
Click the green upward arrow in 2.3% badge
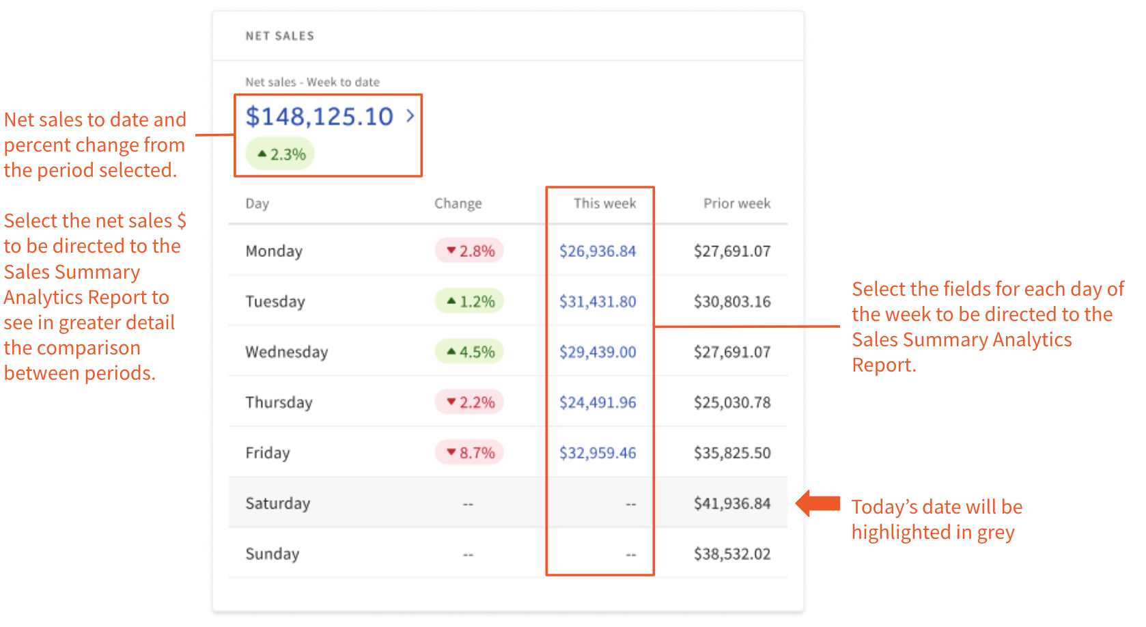(x=262, y=153)
